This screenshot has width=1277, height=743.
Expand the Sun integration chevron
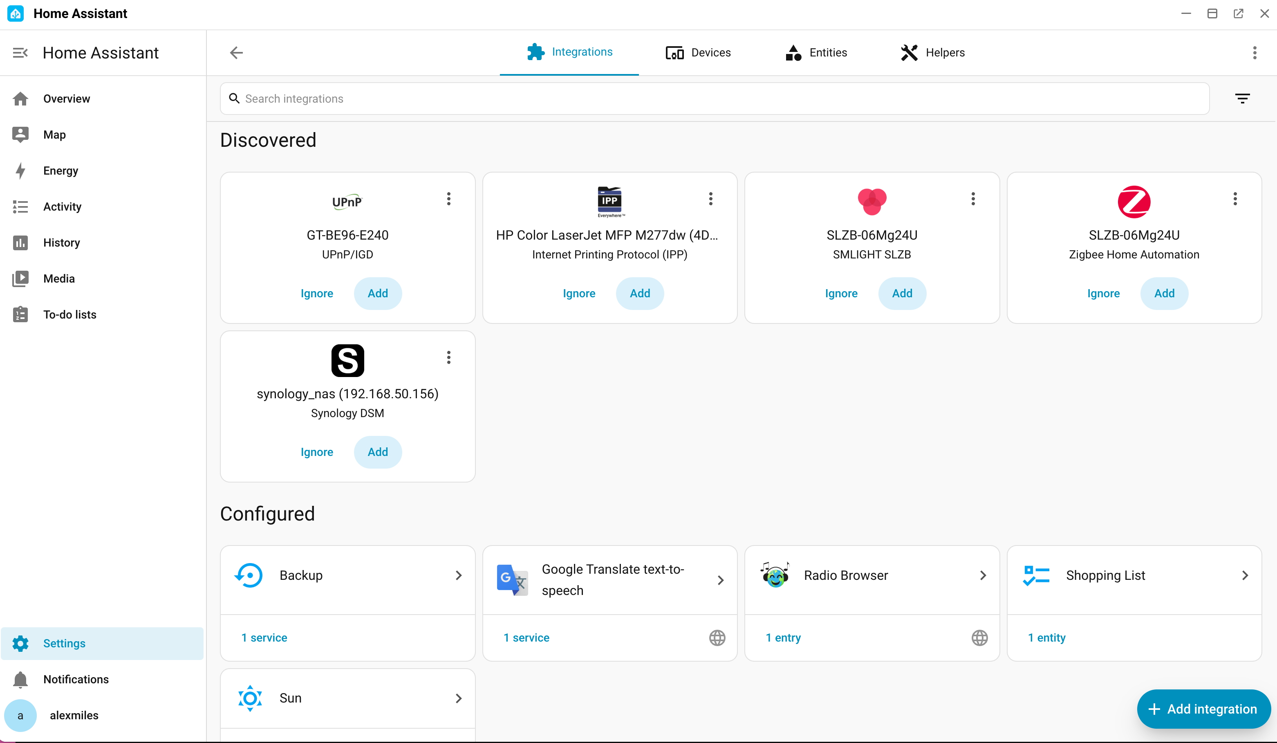tap(459, 698)
